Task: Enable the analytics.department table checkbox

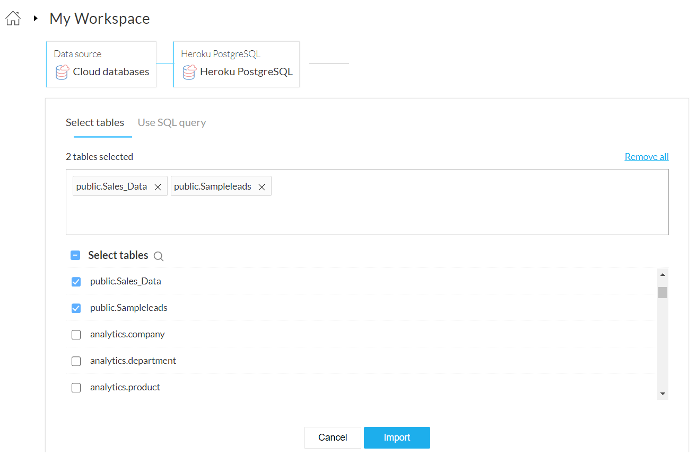Action: coord(76,361)
